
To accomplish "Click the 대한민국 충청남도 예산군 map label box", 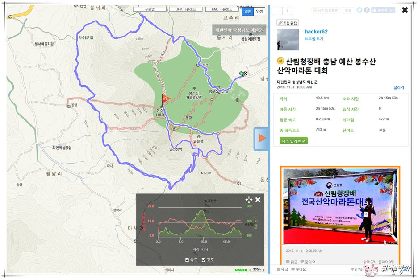I will pyautogui.click(x=239, y=30).
